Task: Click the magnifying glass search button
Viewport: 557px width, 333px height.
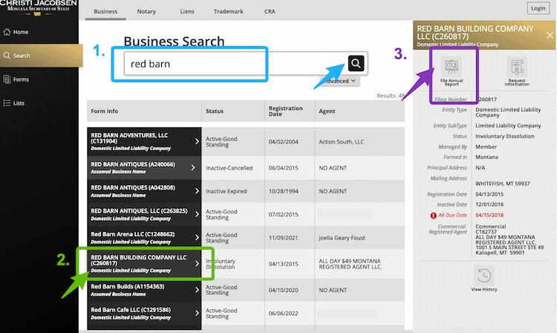Action: coord(356,63)
